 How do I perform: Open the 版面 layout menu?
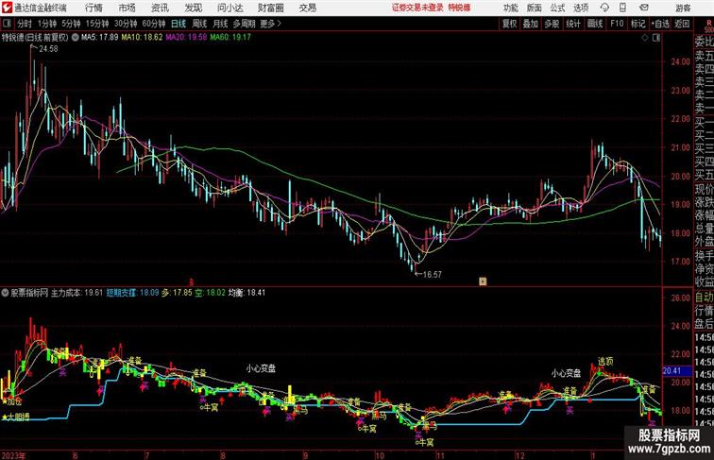[x=535, y=8]
